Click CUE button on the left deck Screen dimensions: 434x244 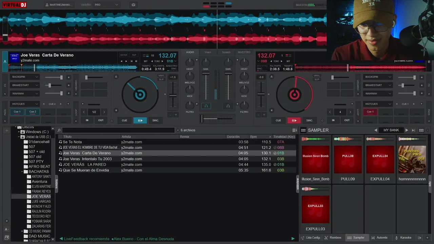pyautogui.click(x=124, y=120)
